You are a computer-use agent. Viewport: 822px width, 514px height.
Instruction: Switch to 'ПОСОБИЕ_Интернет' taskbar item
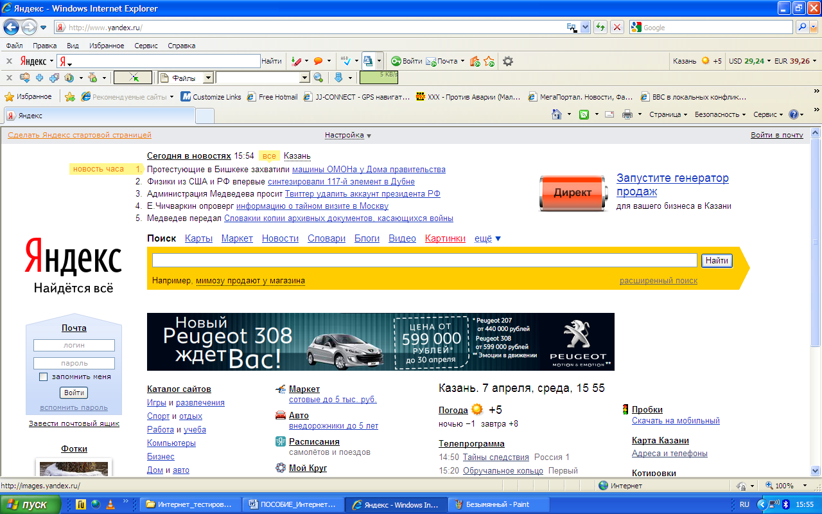[x=294, y=504]
